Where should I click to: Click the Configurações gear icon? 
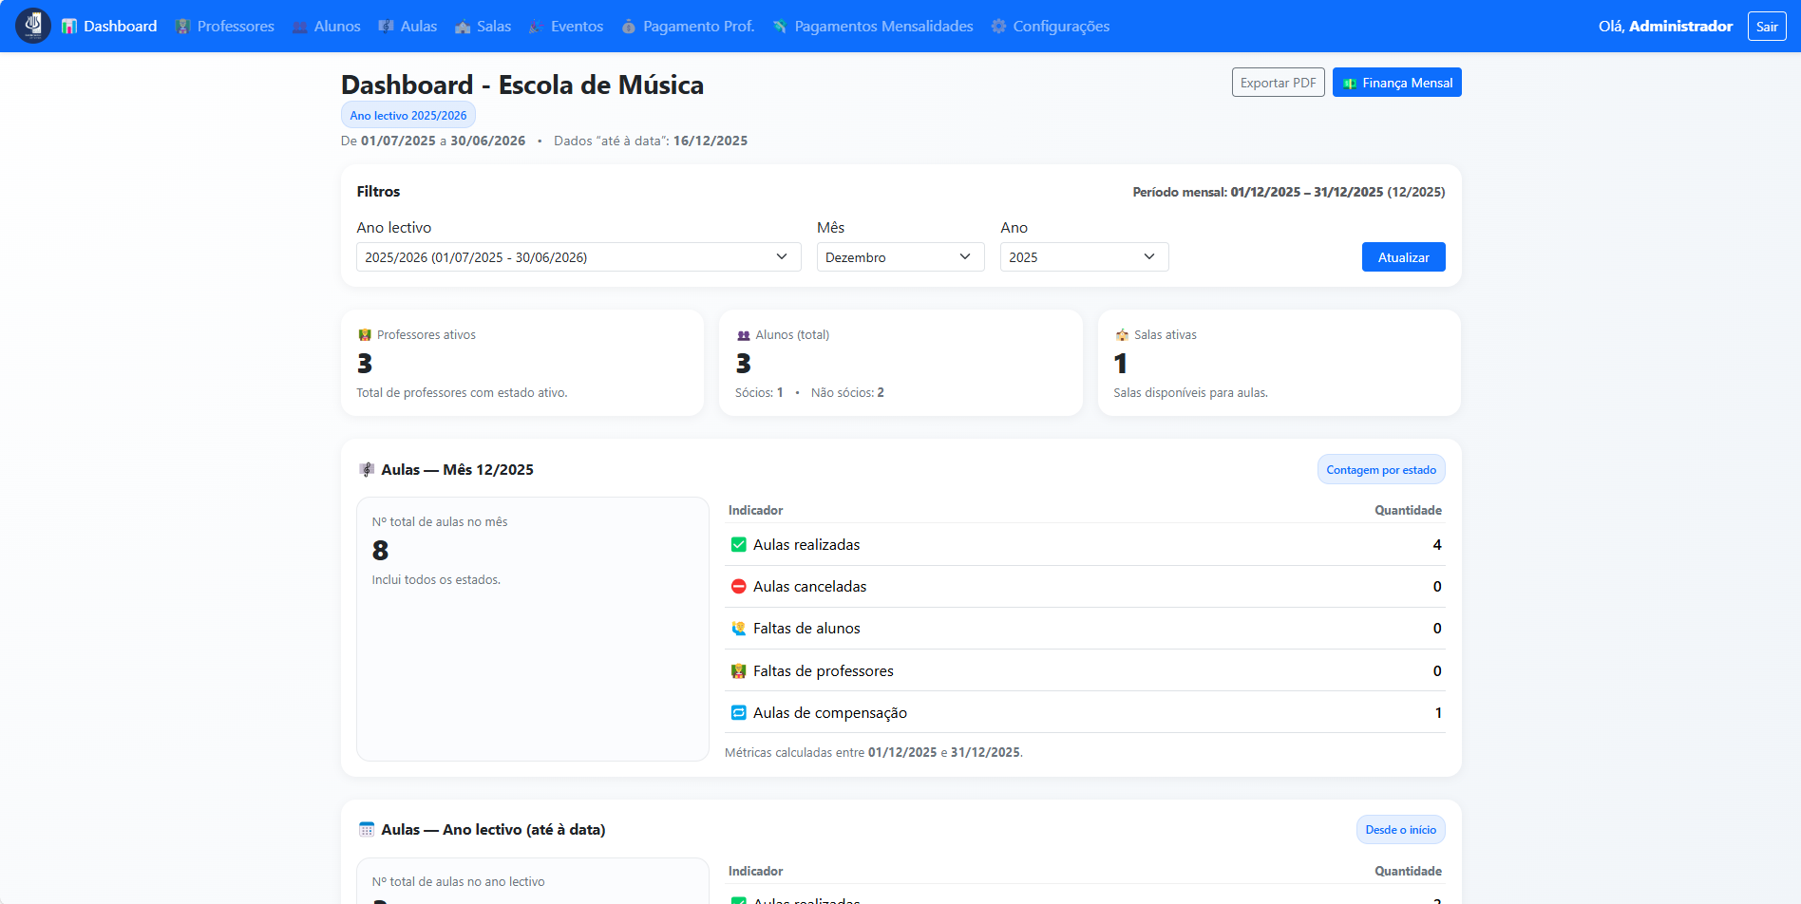click(998, 27)
